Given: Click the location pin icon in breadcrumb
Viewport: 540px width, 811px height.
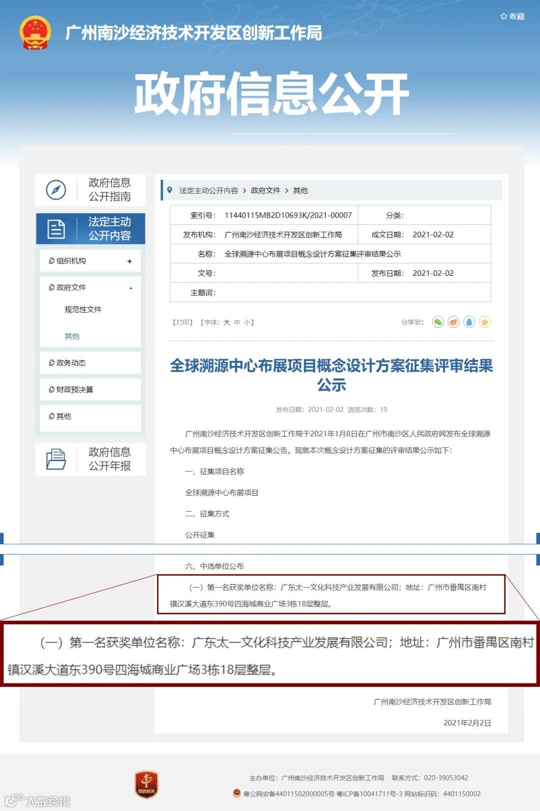Looking at the screenshot, I should coord(169,190).
